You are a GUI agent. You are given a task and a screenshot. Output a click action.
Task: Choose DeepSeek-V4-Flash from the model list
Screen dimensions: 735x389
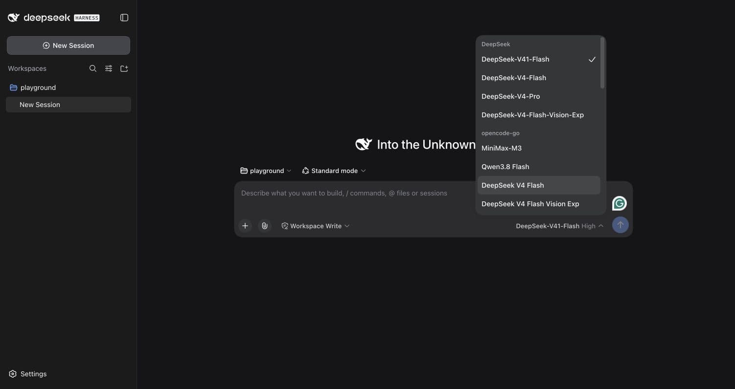(539, 78)
